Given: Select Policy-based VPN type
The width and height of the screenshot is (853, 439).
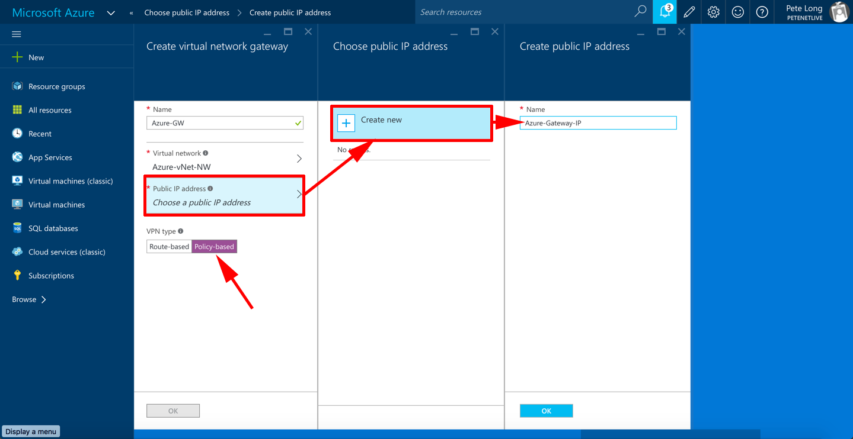Looking at the screenshot, I should (x=214, y=247).
